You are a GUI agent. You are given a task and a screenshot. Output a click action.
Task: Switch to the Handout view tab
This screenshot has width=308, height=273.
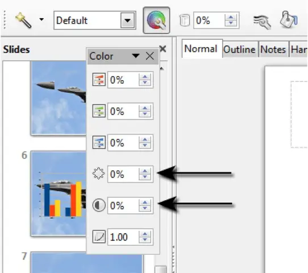298,49
